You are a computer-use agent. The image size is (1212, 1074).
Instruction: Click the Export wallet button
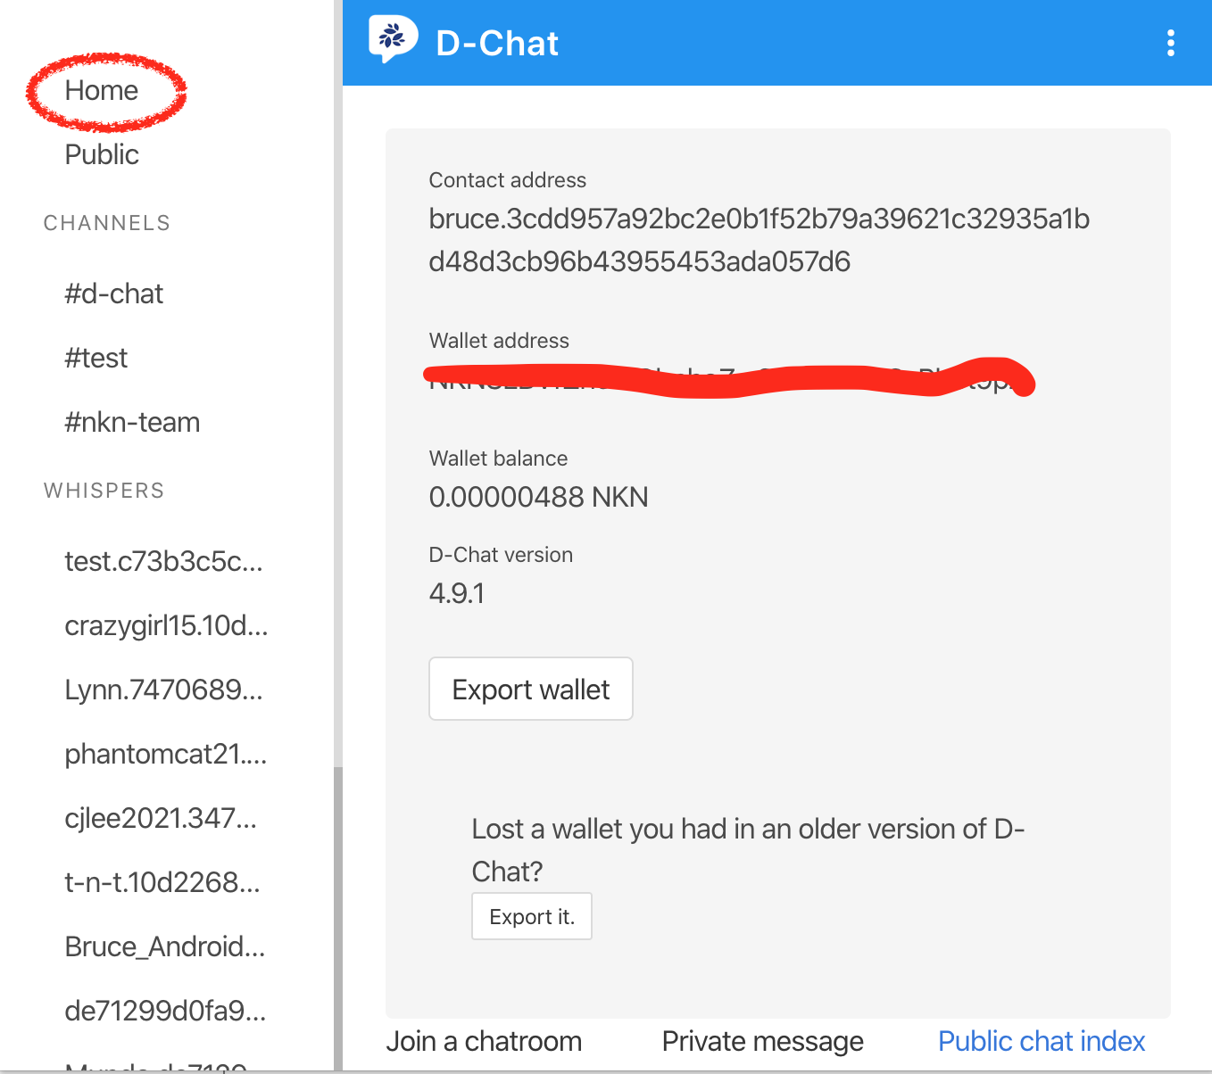pos(531,689)
